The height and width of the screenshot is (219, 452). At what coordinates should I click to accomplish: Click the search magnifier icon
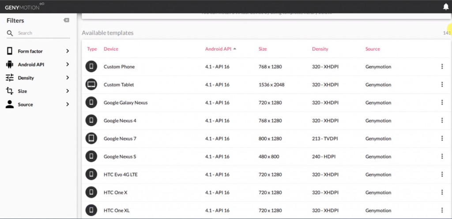(10, 33)
